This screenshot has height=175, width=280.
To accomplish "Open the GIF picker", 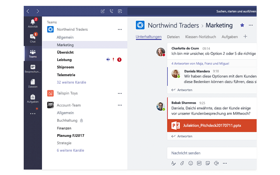I will 199,163.
